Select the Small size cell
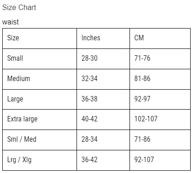Image resolution: width=192 pixels, height=173 pixels. click(39, 59)
